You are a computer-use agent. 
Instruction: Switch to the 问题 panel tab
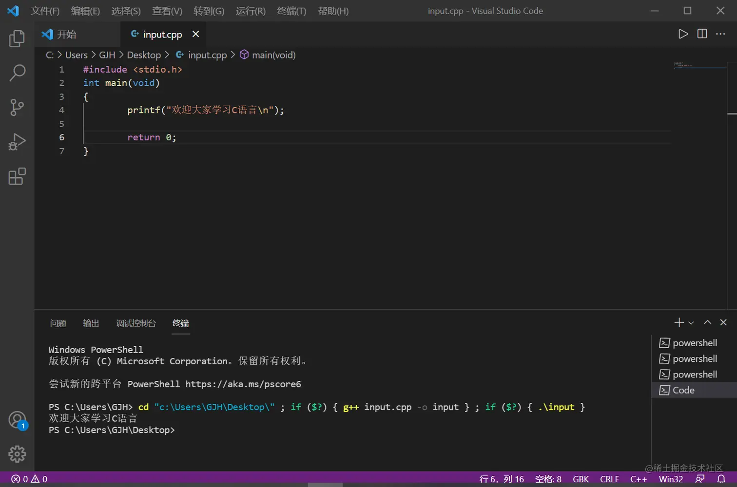coord(58,323)
